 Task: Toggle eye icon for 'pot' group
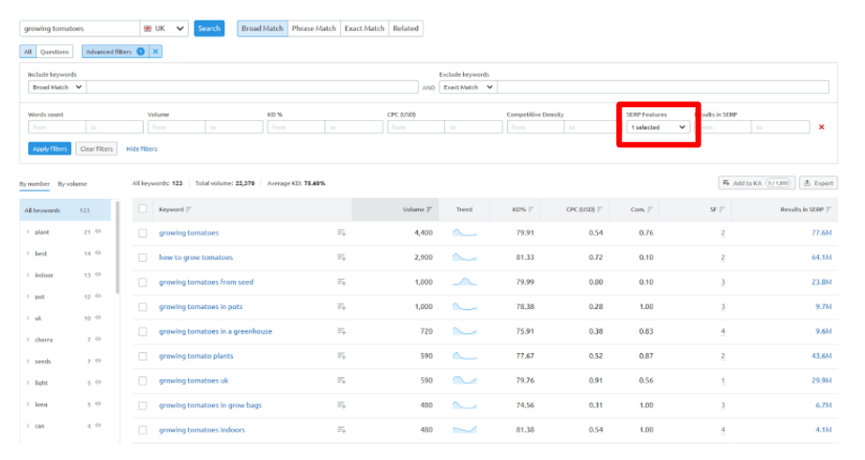[99, 297]
